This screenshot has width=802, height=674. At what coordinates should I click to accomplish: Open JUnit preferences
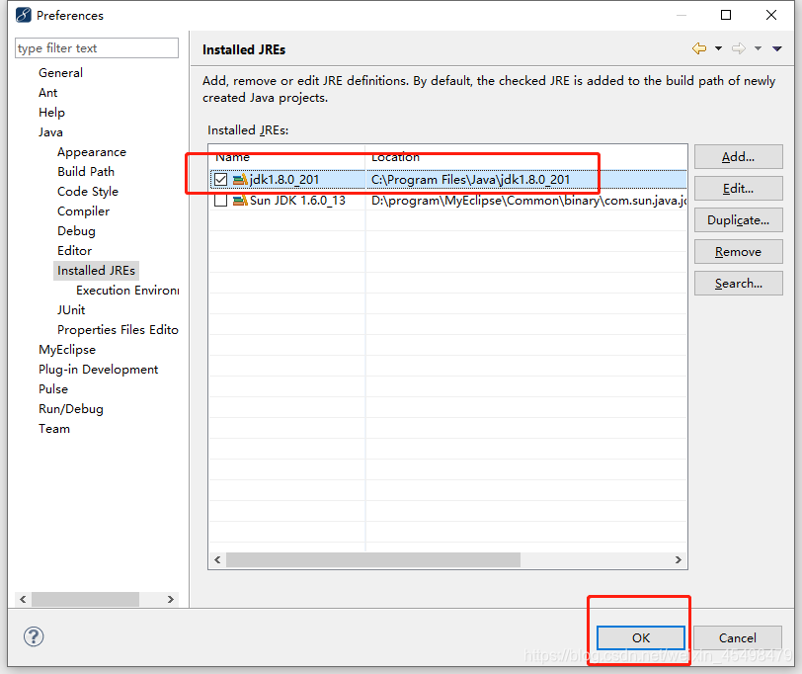(71, 310)
